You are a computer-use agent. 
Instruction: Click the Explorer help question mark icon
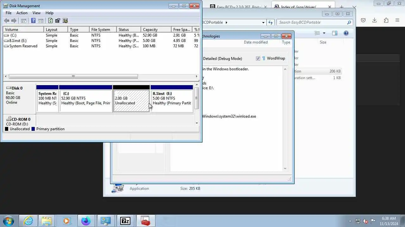click(346, 33)
